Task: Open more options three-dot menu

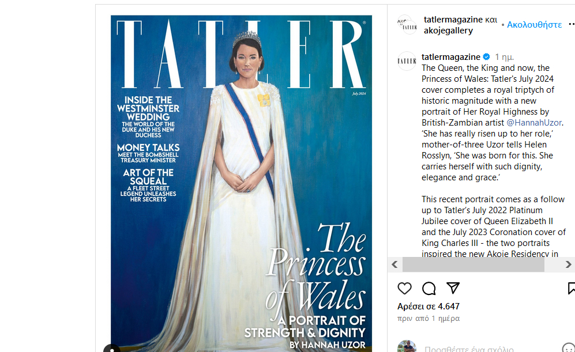Action: click(572, 24)
